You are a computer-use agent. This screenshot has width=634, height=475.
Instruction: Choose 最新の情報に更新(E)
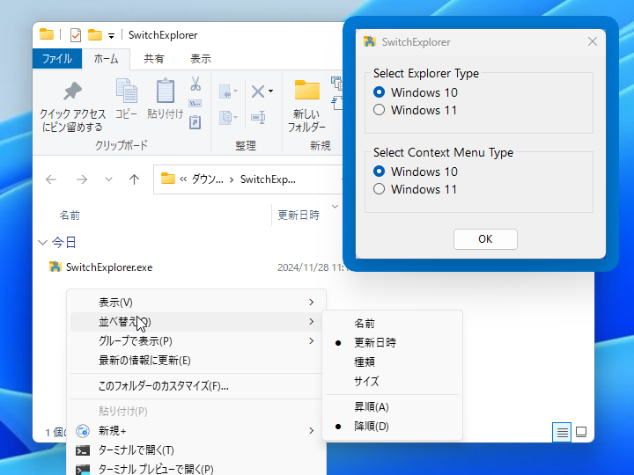[x=196, y=361]
